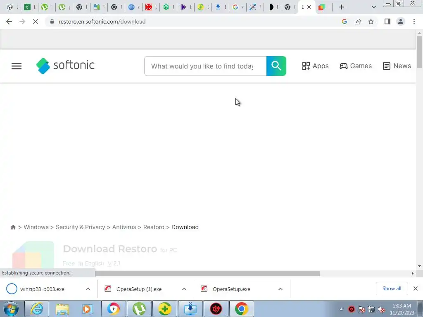
Task: Stop loading the page
Action: pos(36,21)
